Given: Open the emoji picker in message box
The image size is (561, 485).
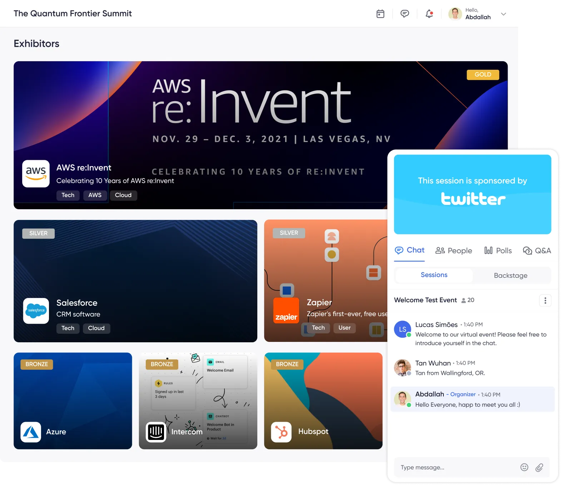Looking at the screenshot, I should tap(524, 467).
